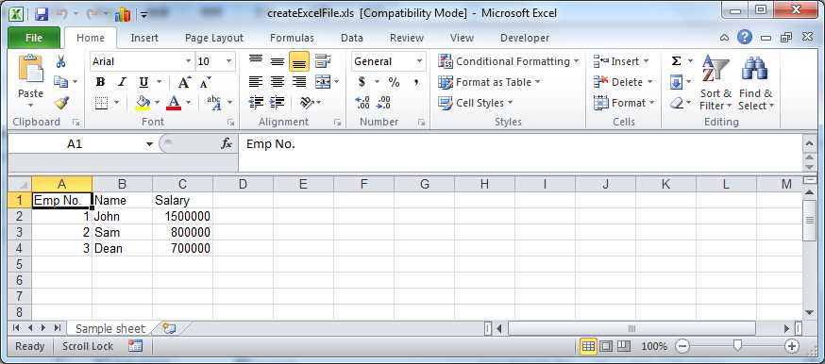Open Font dialog launcher
825x364 pixels.
point(230,123)
